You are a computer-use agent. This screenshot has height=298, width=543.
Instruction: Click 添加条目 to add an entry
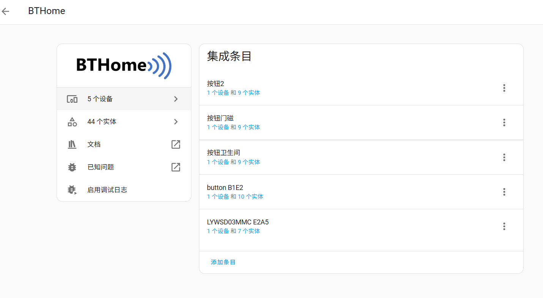click(x=223, y=262)
